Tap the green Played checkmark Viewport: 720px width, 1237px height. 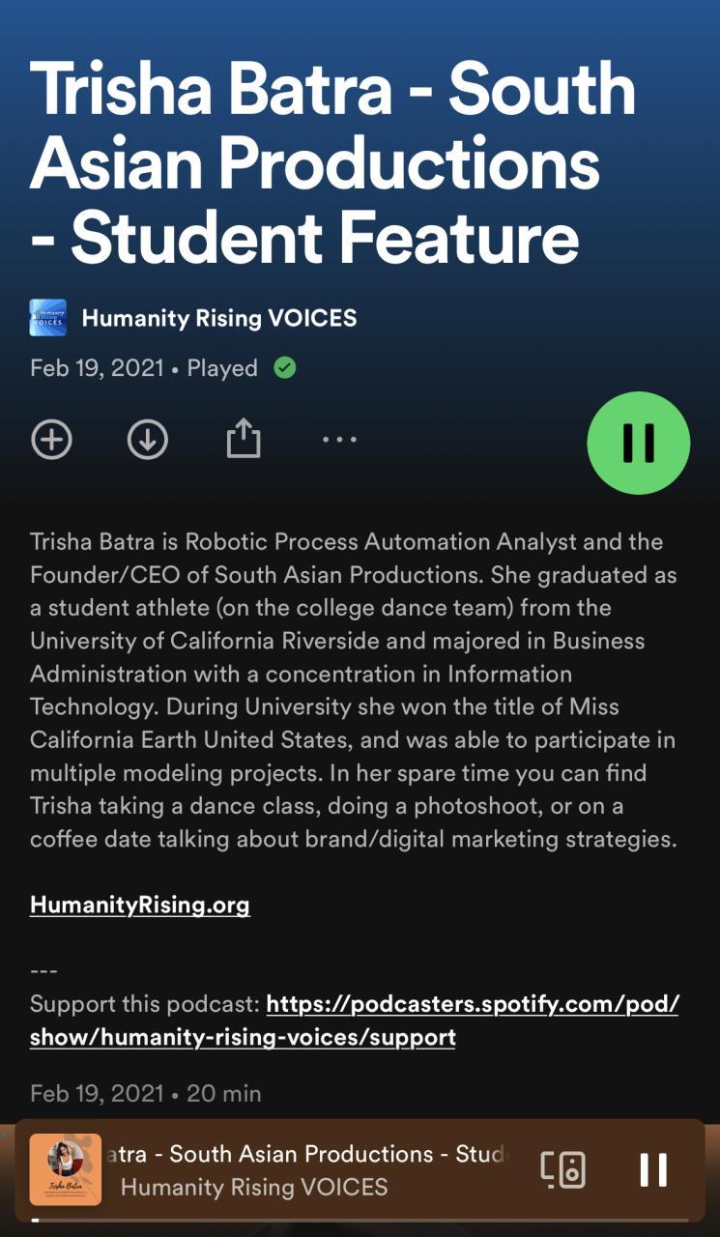[285, 368]
